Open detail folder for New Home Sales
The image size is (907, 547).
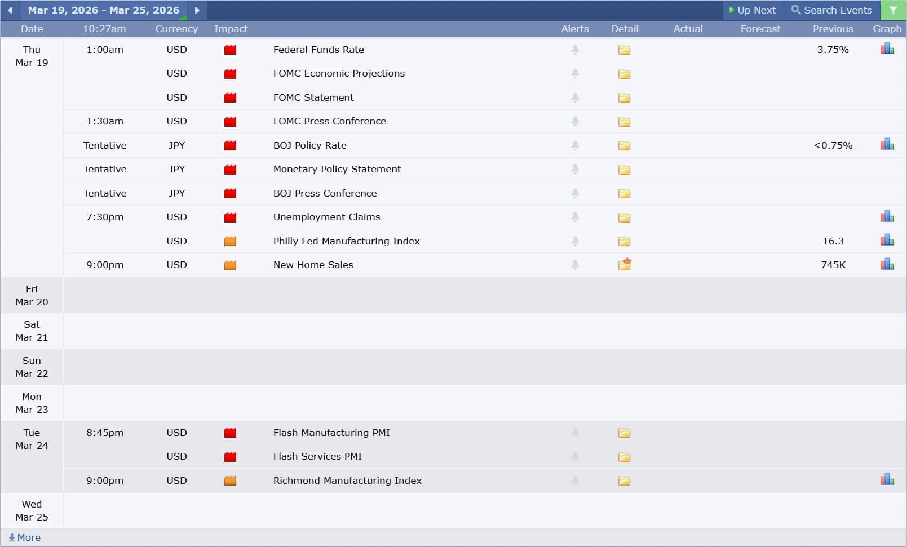624,265
